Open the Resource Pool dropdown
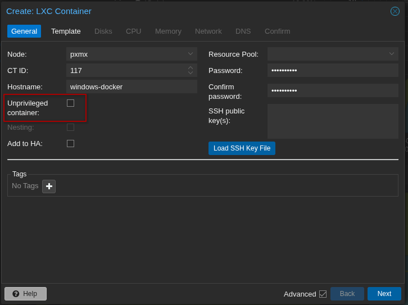The width and height of the screenshot is (408, 305). pyautogui.click(x=392, y=54)
